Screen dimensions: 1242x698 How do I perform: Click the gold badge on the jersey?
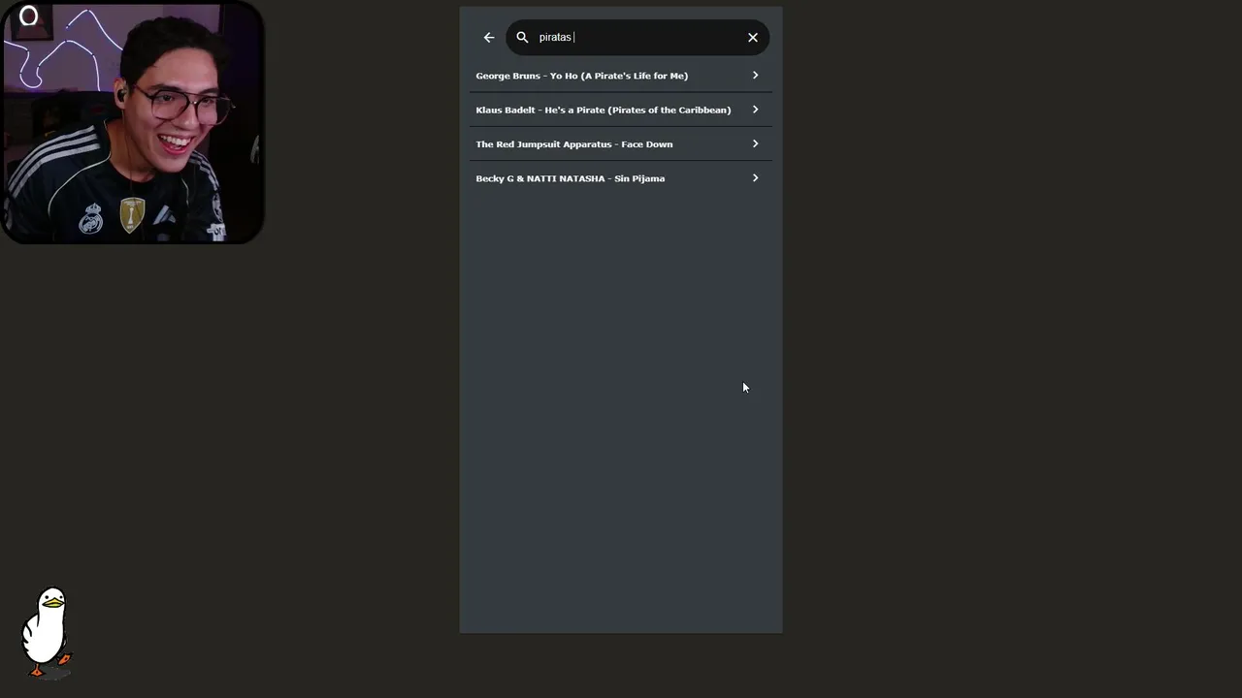pos(132,214)
